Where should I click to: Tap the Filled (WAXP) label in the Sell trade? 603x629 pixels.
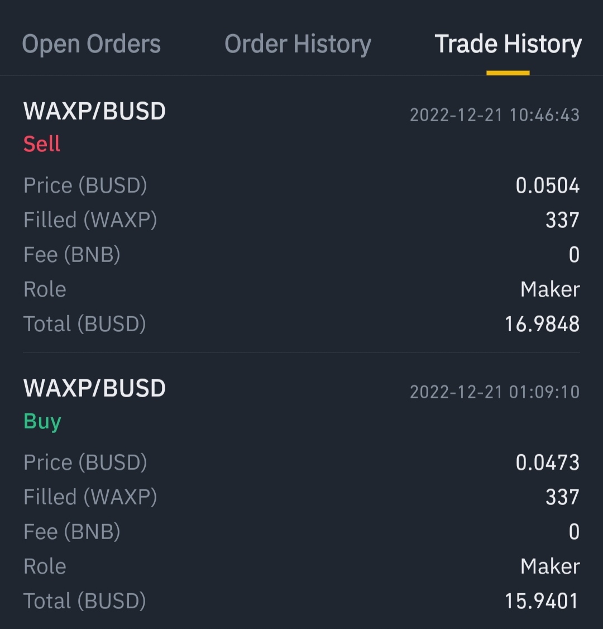90,220
